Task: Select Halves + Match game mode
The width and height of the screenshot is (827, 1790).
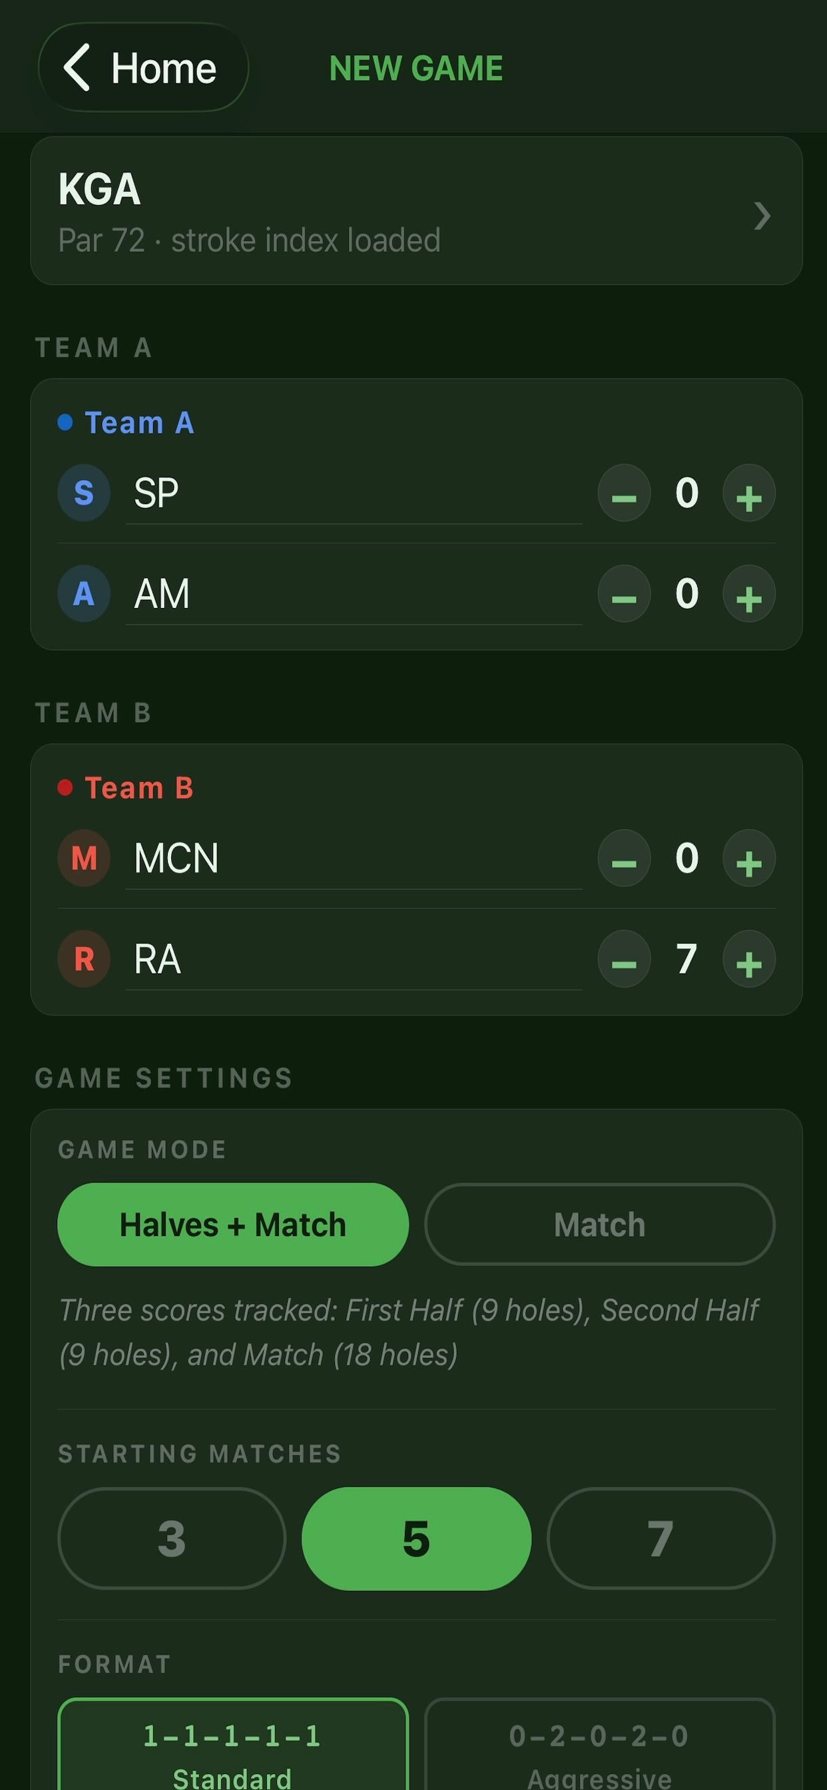Action: pos(233,1225)
